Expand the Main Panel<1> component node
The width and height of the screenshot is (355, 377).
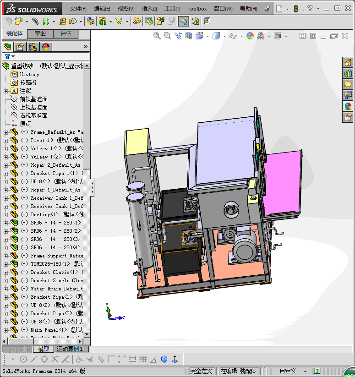click(x=5, y=330)
